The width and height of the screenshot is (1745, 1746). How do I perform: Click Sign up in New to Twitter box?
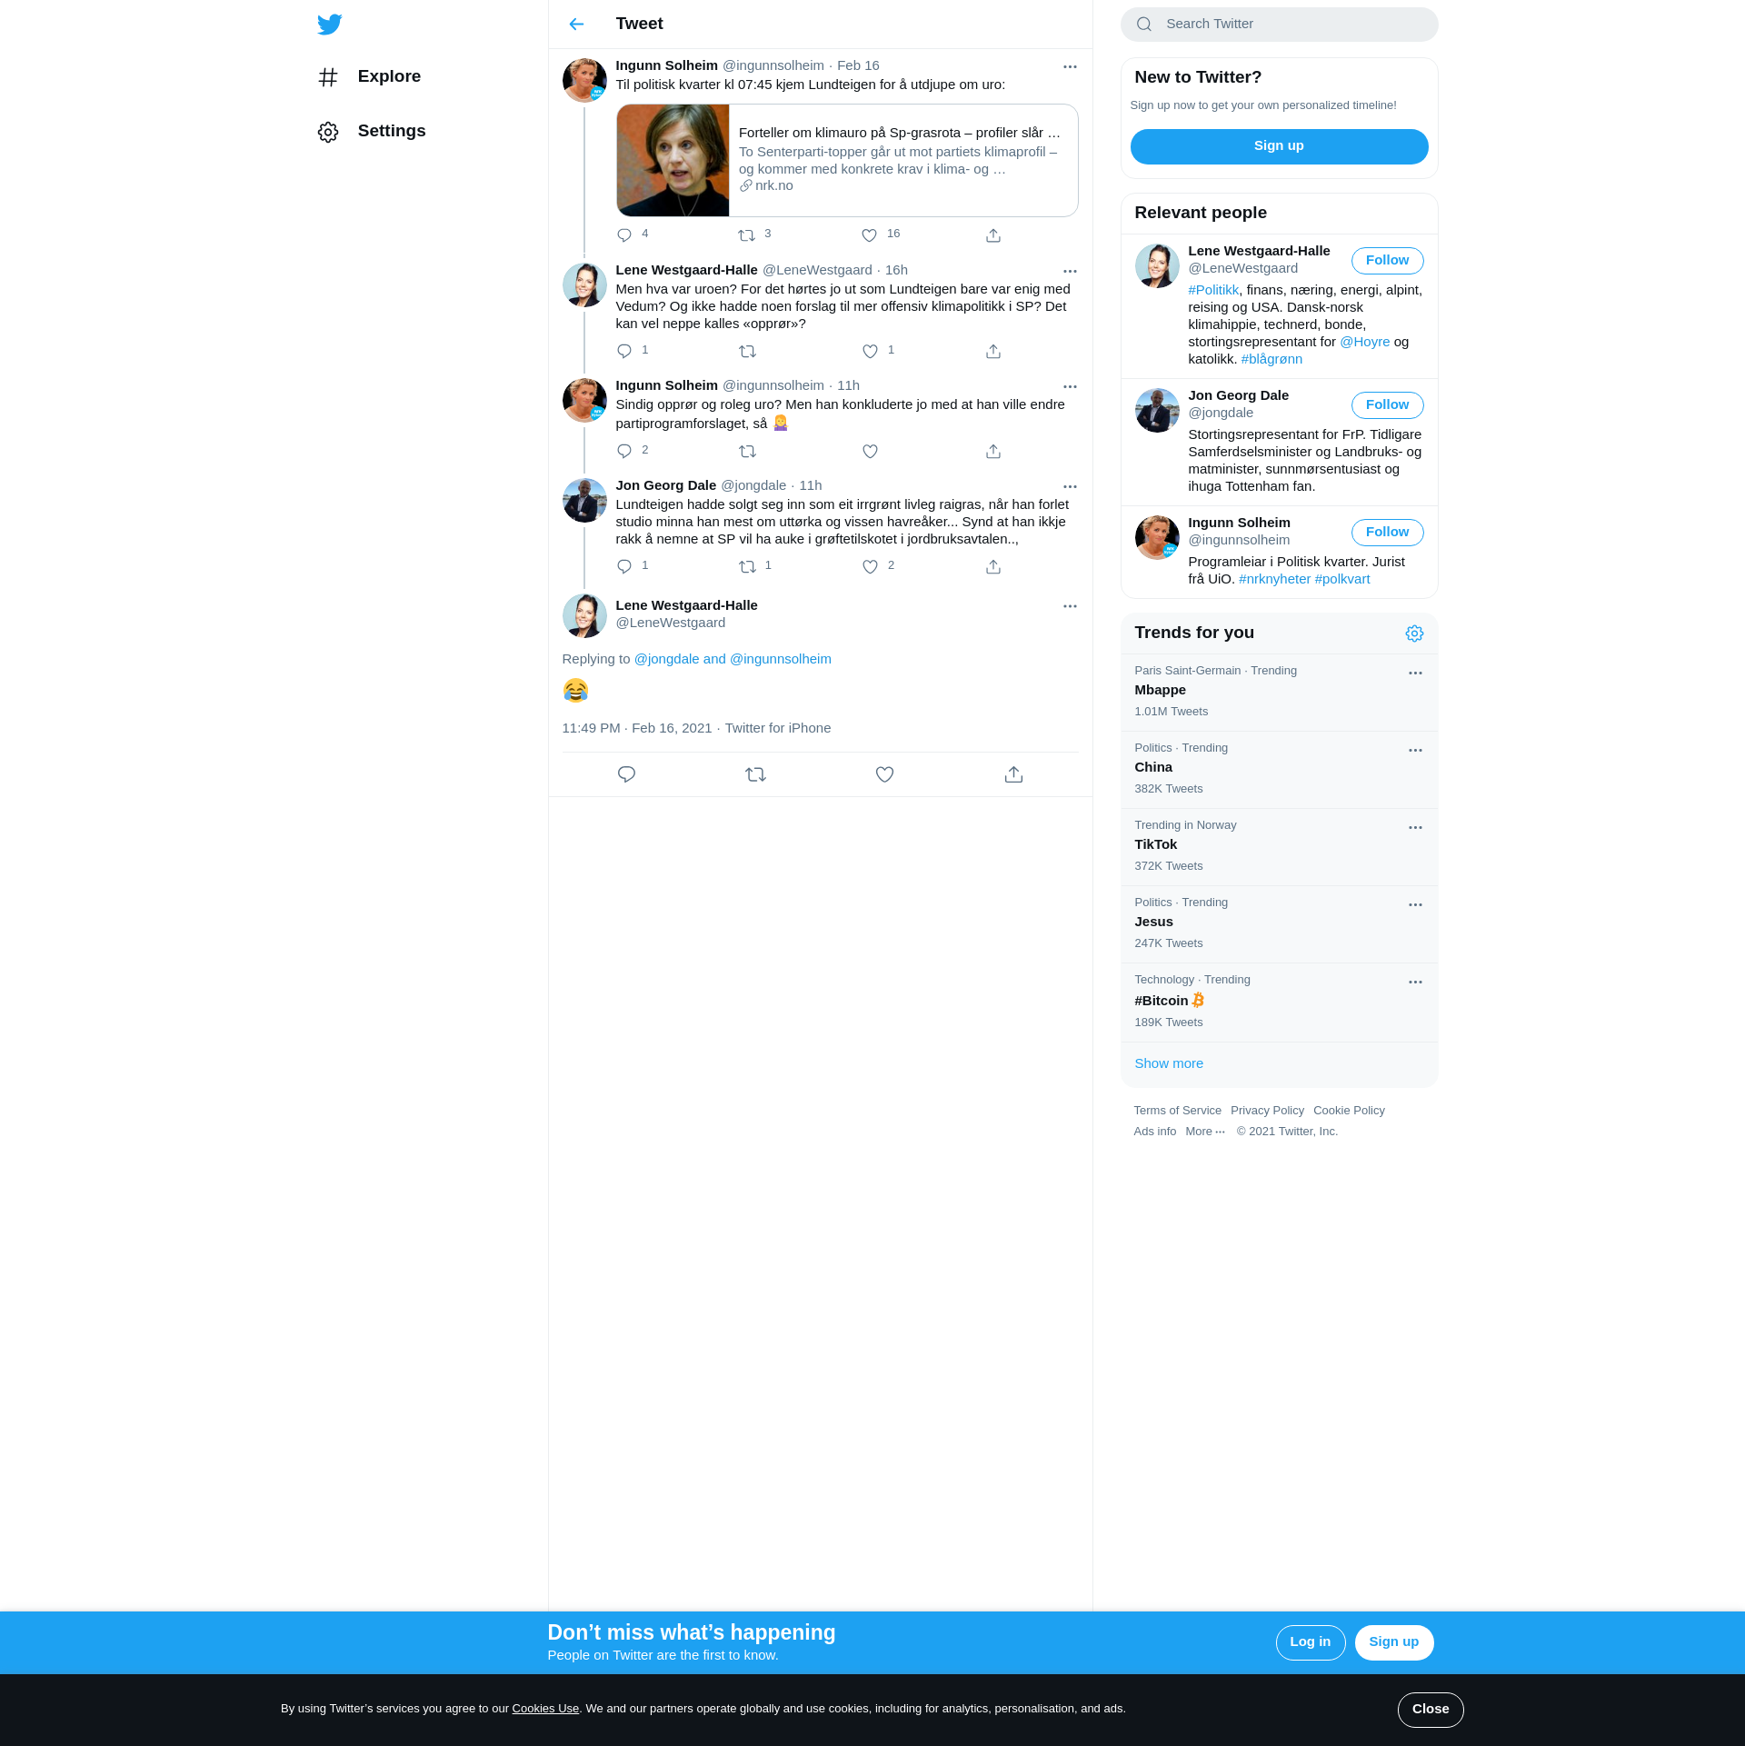click(1279, 146)
